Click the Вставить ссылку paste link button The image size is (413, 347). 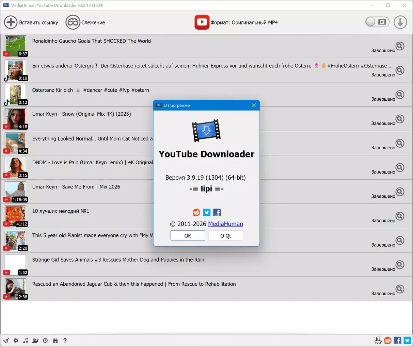tap(31, 22)
